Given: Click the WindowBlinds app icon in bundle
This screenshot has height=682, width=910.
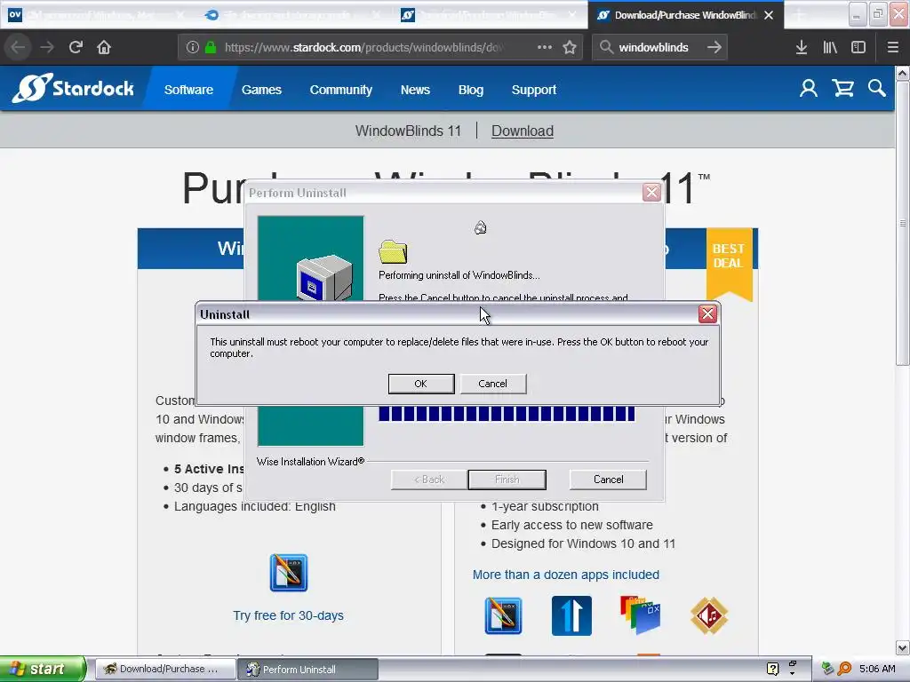Looking at the screenshot, I should point(503,615).
